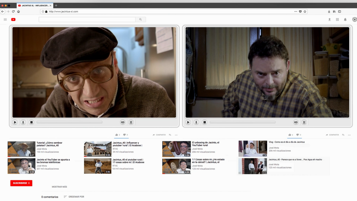The image size is (357, 201).
Task: Click the upload video icon
Action: point(330,19)
